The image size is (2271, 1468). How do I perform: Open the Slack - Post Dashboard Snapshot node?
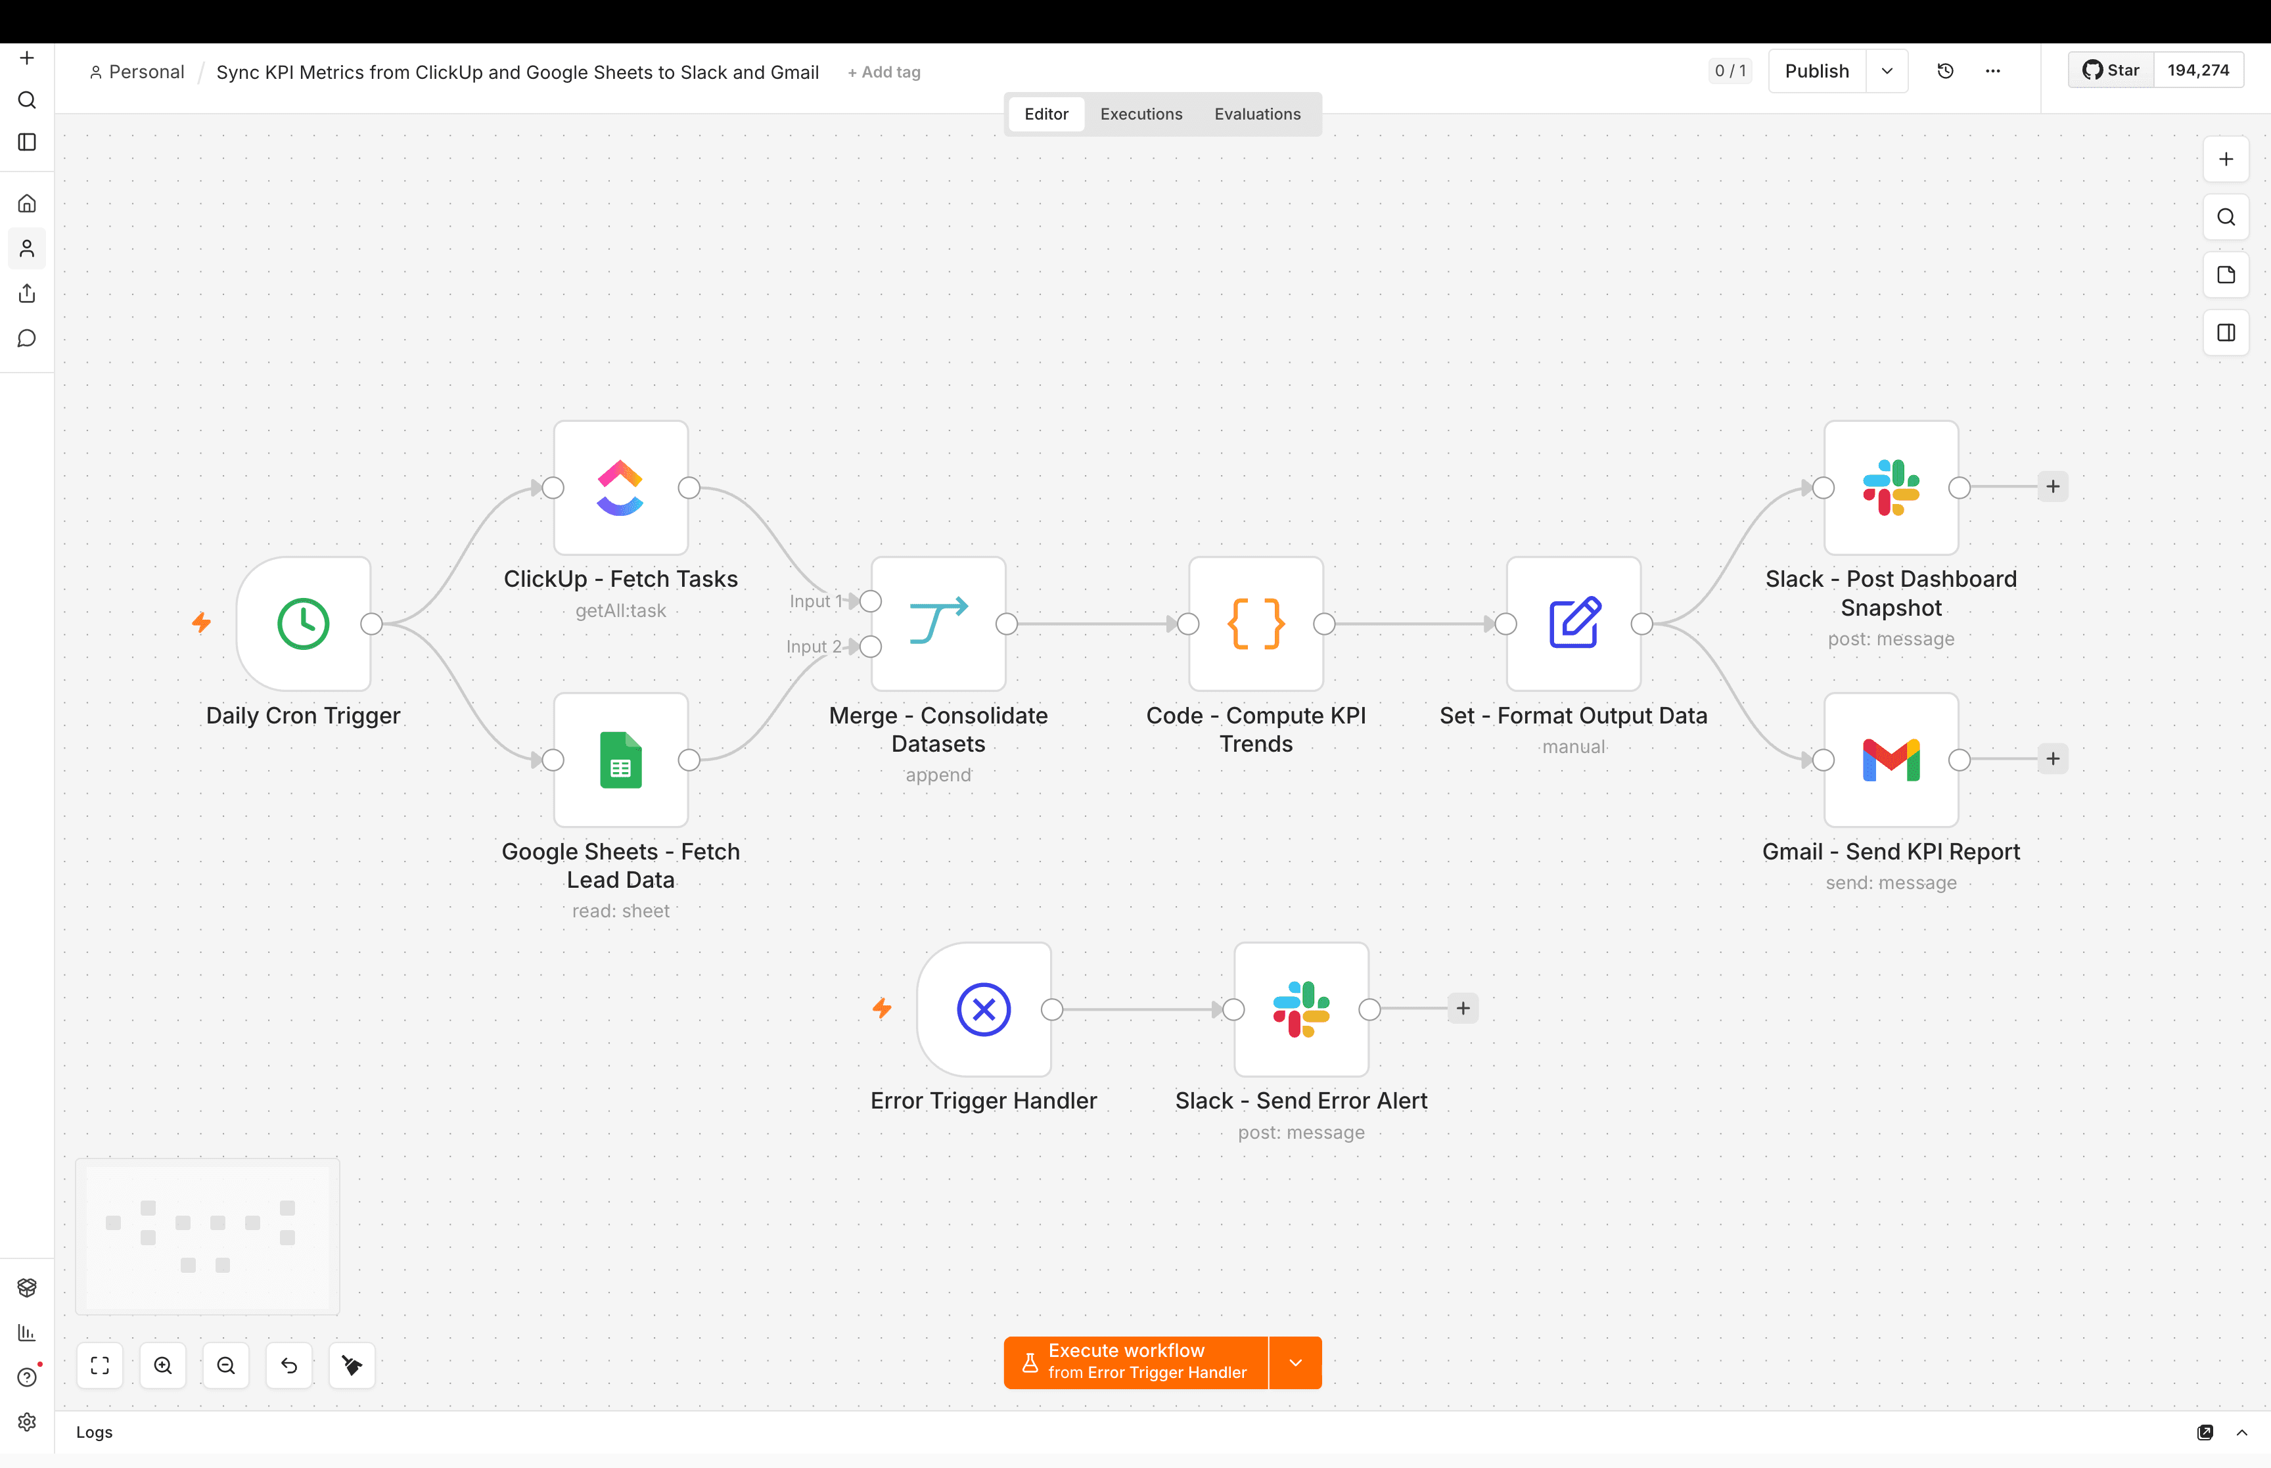click(x=1891, y=487)
